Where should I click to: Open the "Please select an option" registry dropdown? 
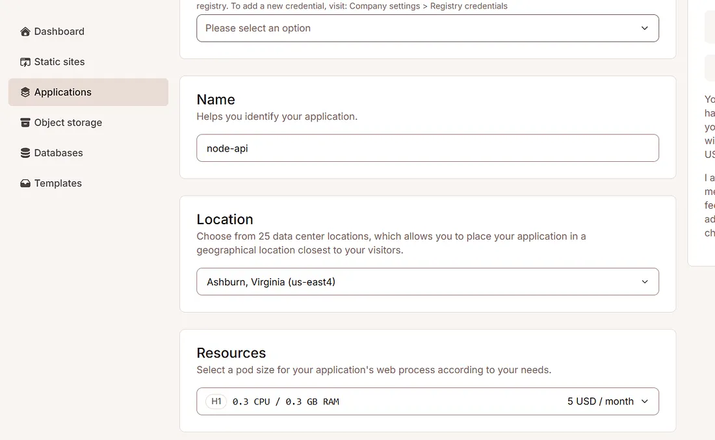(427, 28)
